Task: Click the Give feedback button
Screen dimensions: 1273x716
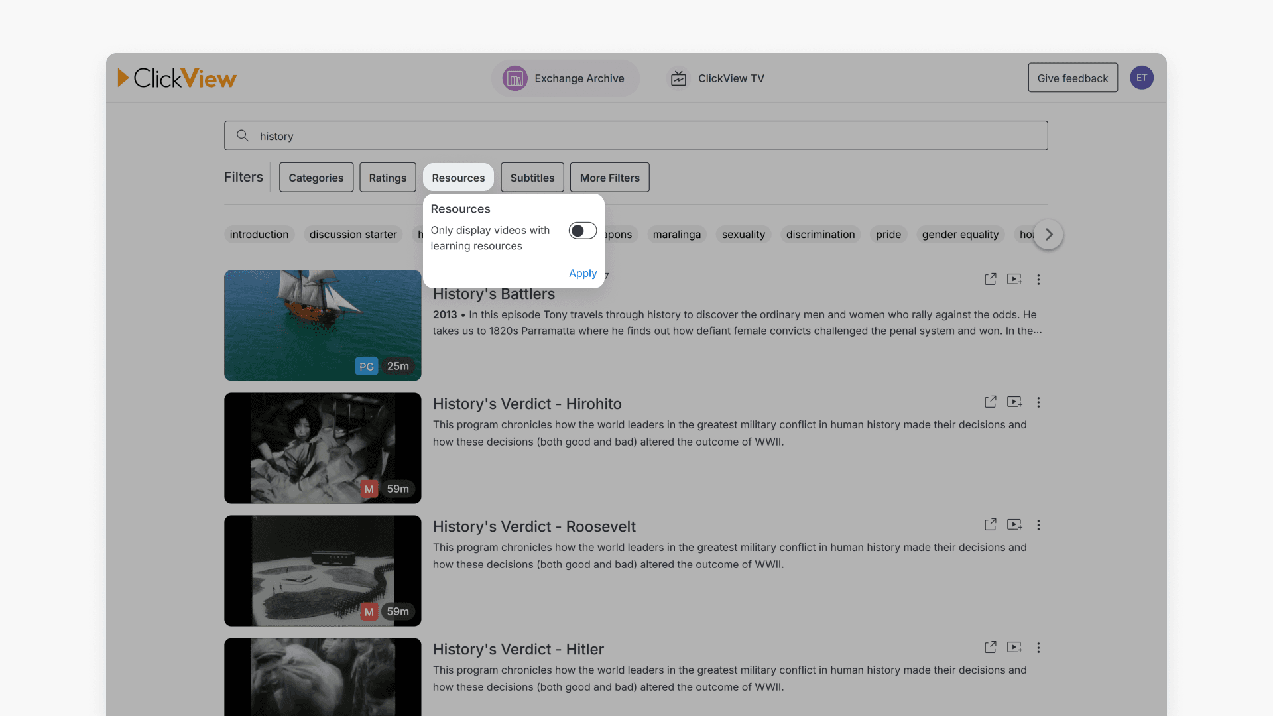Action: (1072, 78)
